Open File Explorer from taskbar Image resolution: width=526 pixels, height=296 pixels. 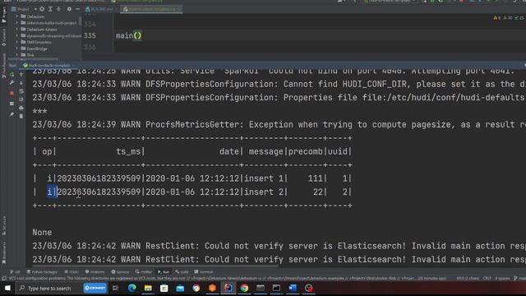(148, 288)
